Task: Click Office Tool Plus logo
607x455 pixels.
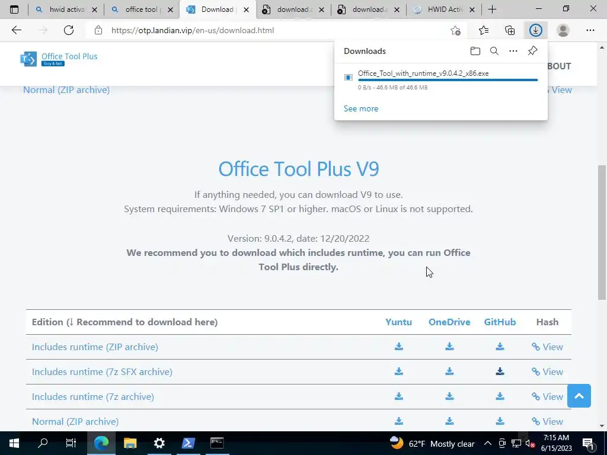Action: pos(59,59)
